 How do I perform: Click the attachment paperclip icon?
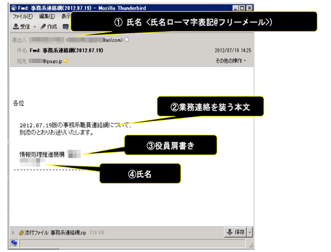[21, 233]
